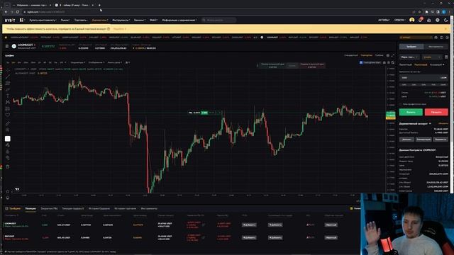Open the Деривативы menu
The height and width of the screenshot is (255, 454).
(99, 20)
